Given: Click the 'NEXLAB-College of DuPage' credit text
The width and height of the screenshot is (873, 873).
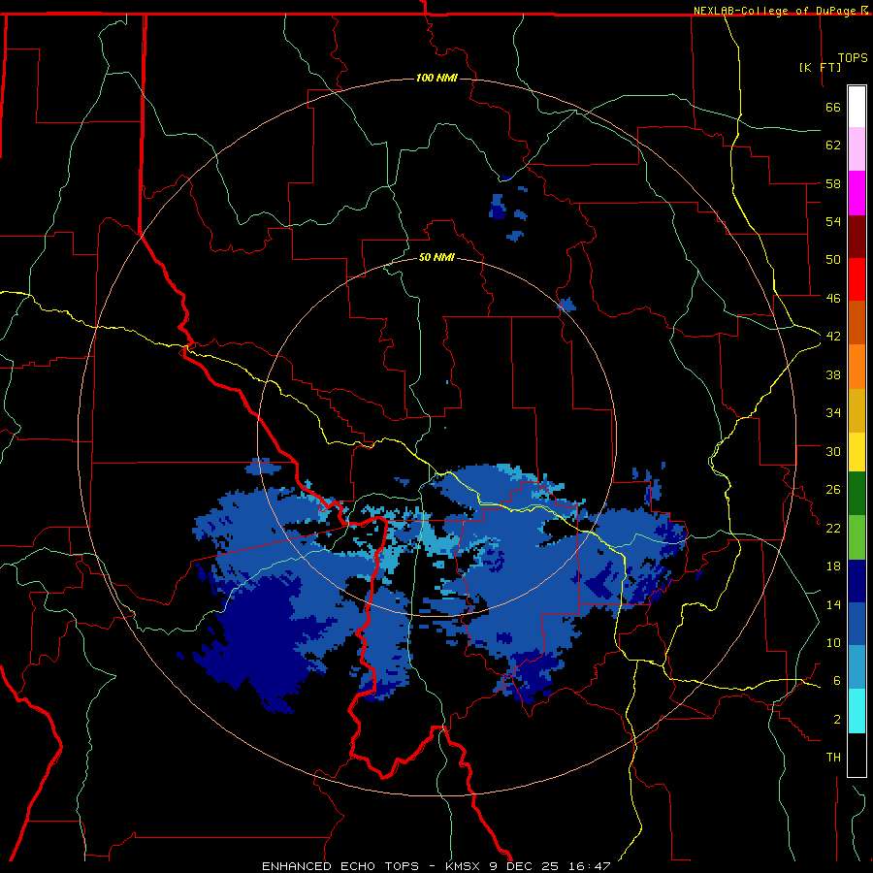Looking at the screenshot, I should point(774,11).
